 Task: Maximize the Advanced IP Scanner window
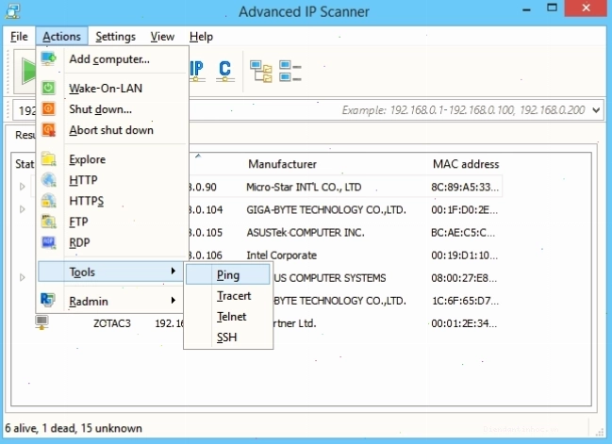pyautogui.click(x=552, y=8)
